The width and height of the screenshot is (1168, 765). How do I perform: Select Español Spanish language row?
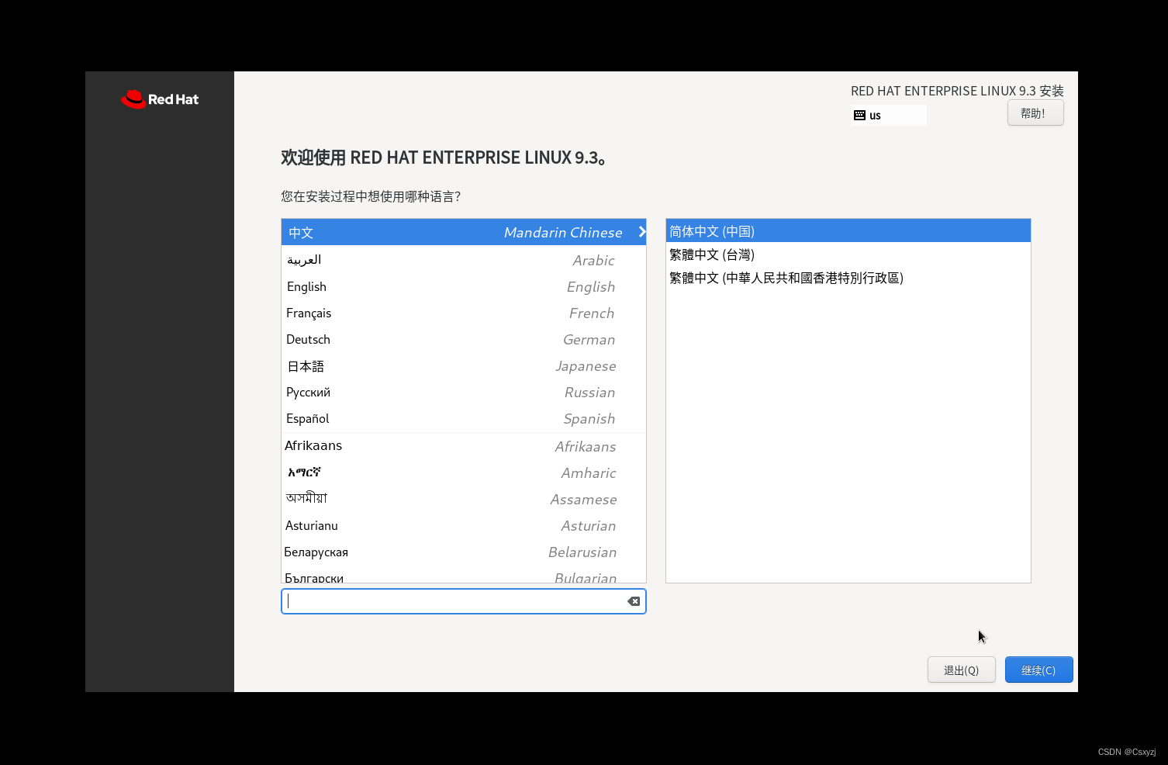464,418
